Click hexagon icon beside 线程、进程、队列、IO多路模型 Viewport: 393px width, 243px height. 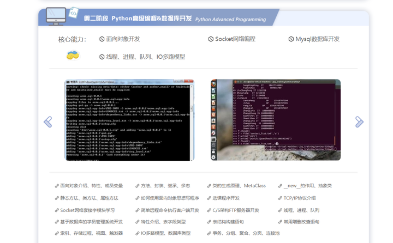(102, 57)
